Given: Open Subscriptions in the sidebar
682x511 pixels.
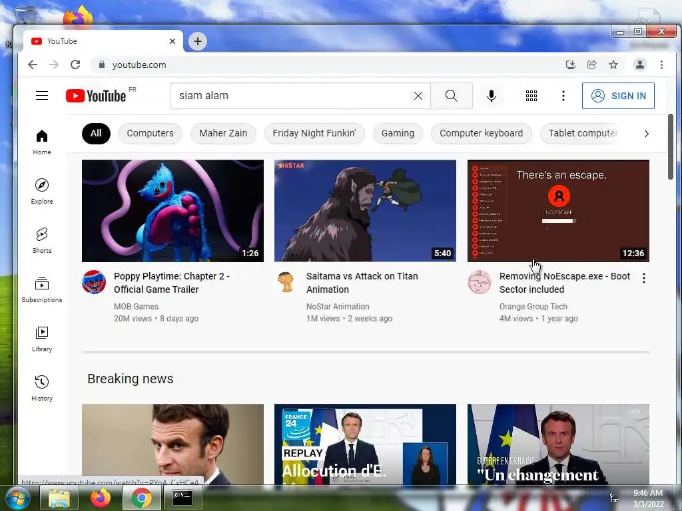Looking at the screenshot, I should pyautogui.click(x=42, y=290).
